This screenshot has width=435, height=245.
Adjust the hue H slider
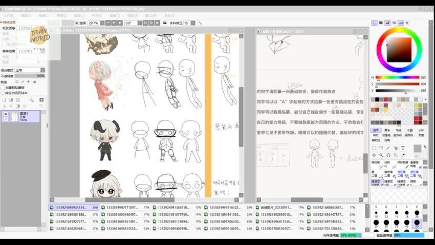397,77
